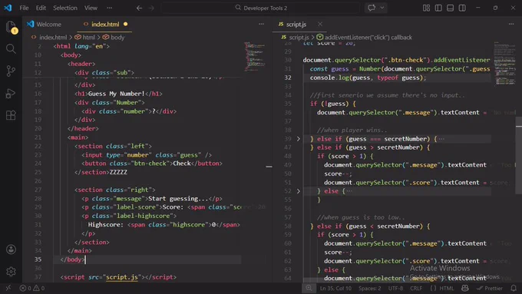Open errors and warnings in status bar
Image resolution: width=522 pixels, height=294 pixels.
[x=32, y=289]
